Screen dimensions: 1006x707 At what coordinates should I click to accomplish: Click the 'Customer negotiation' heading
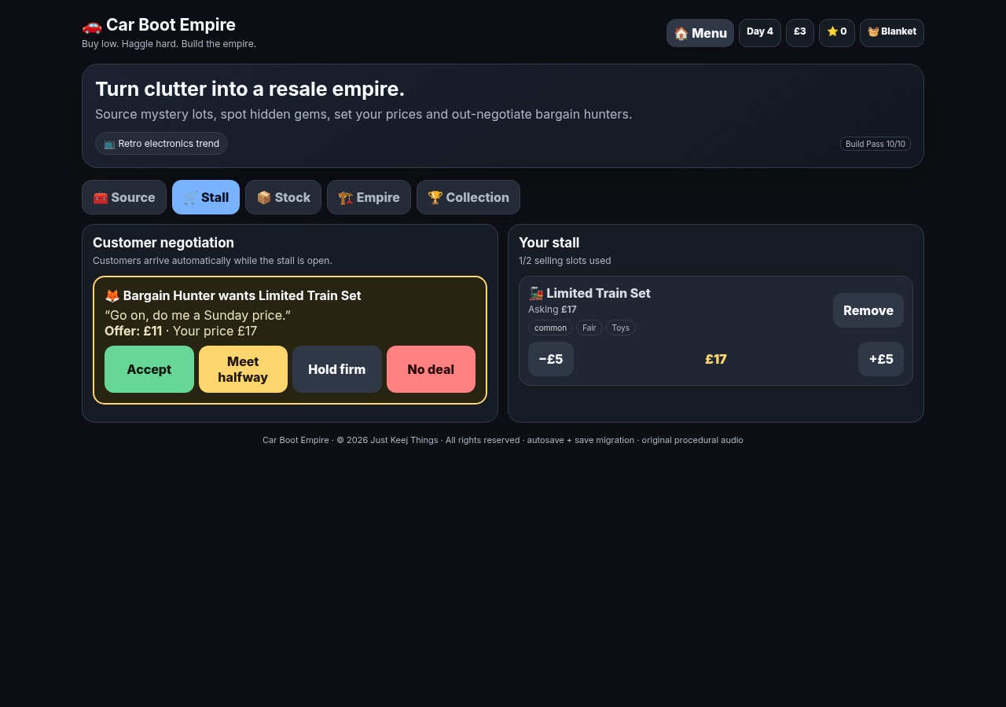pyautogui.click(x=163, y=243)
